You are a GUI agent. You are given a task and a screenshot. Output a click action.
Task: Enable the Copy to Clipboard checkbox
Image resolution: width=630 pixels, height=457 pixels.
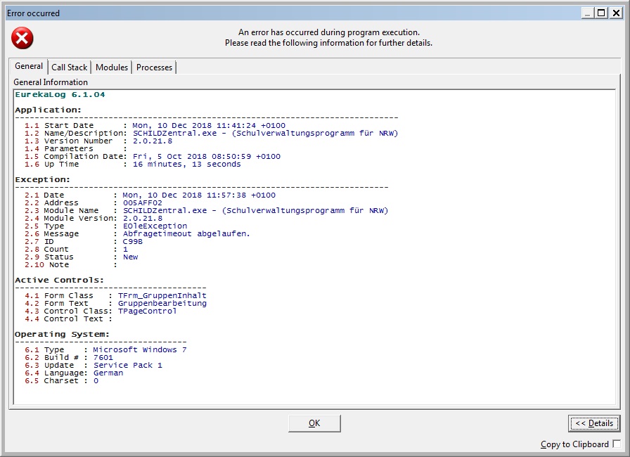pyautogui.click(x=617, y=444)
